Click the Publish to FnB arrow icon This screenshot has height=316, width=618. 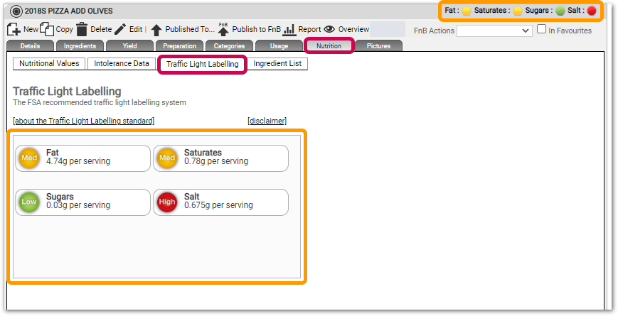pos(223,30)
